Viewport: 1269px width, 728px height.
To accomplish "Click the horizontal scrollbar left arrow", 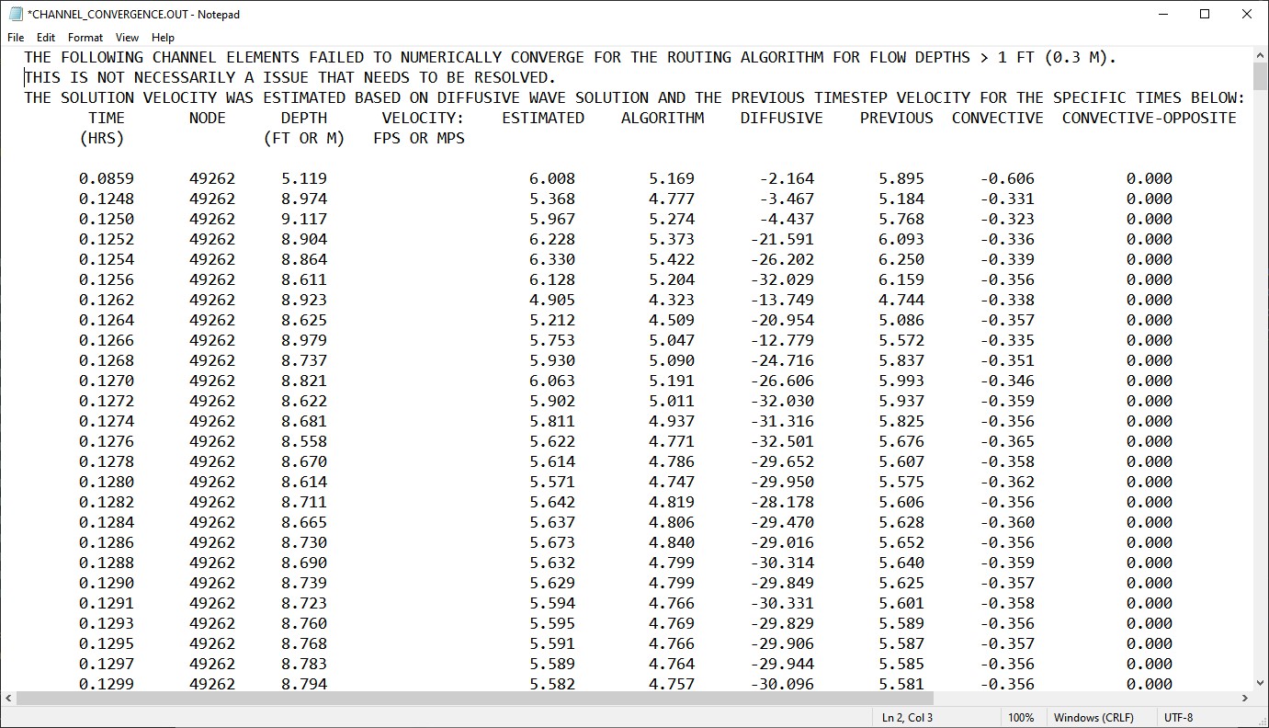I will (8, 699).
